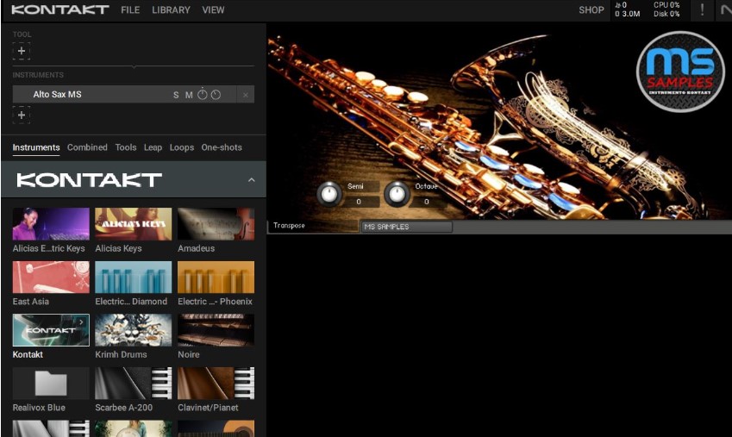Click the CPU usage readout
This screenshot has width=732, height=437.
pos(666,5)
